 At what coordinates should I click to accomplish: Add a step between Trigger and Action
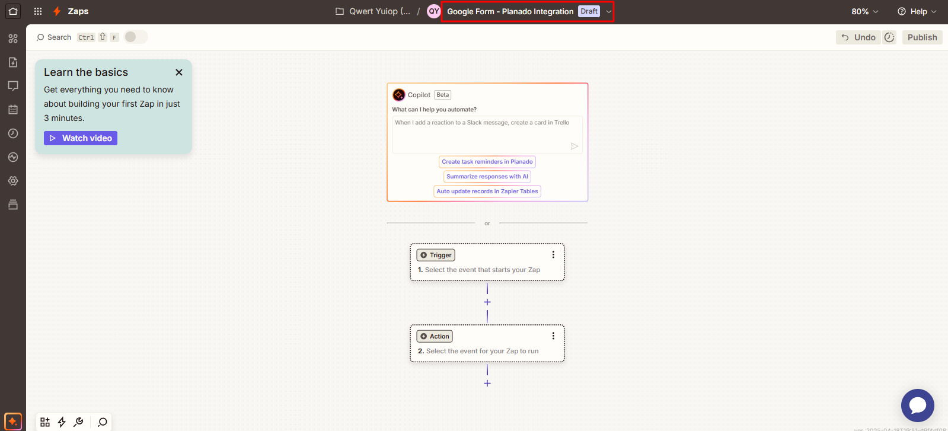click(487, 302)
